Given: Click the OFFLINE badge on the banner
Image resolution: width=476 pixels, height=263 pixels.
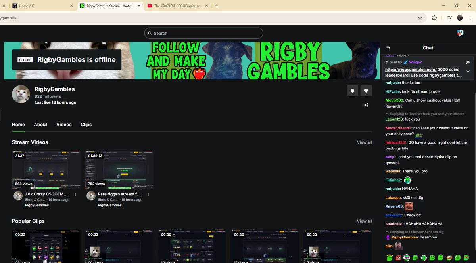Looking at the screenshot, I should 25,60.
